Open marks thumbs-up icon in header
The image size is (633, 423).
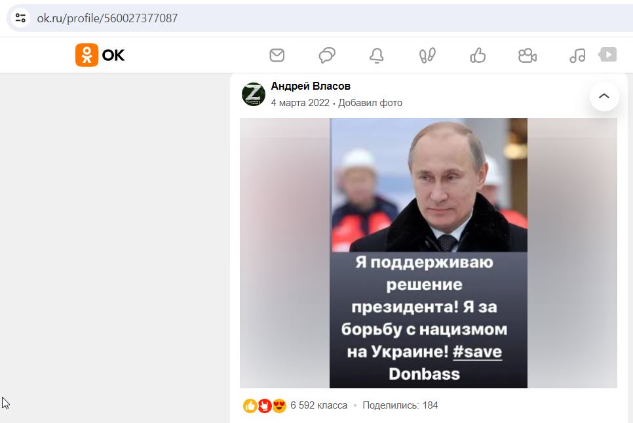tap(478, 55)
